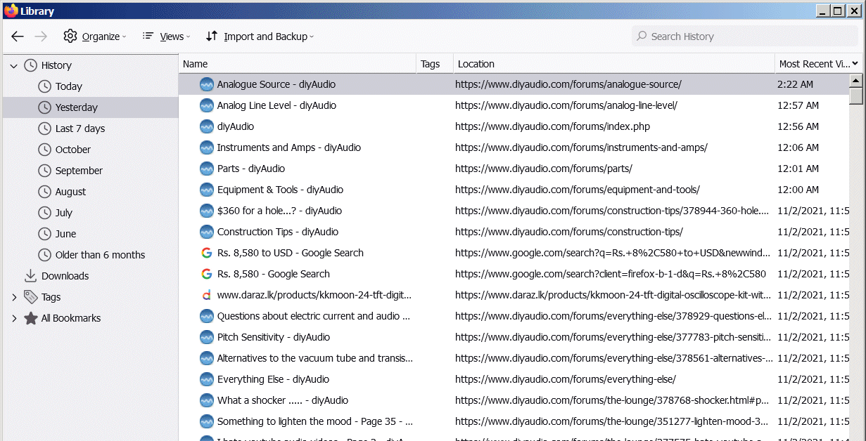Click the 2:22 AM visit time
This screenshot has height=441, width=866.
[x=795, y=84]
